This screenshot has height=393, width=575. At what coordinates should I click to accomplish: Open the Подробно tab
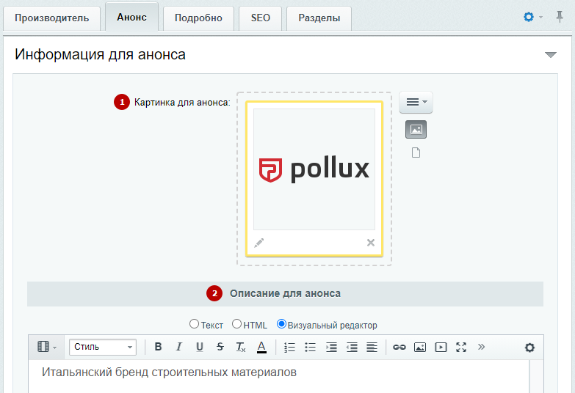[198, 18]
